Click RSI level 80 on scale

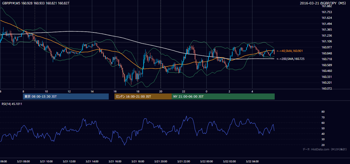[x=323, y=112]
